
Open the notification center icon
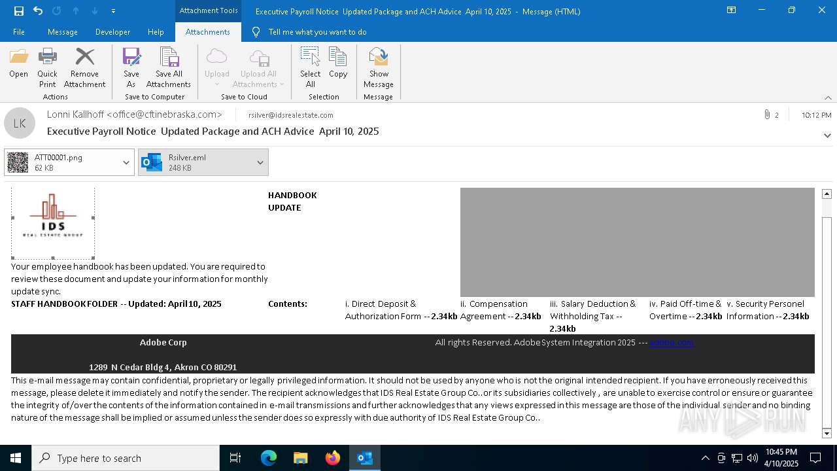pos(815,458)
